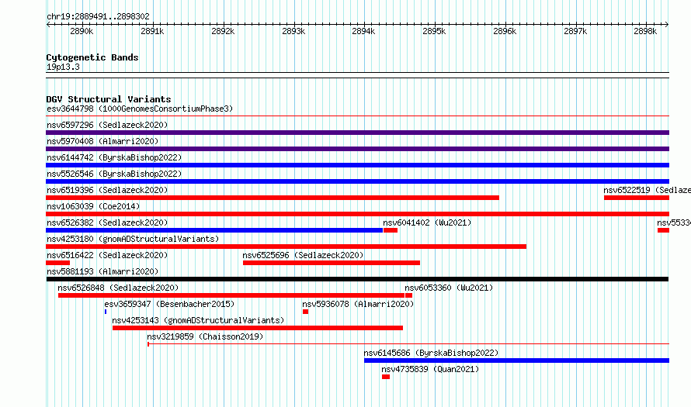Click the Cytogenetic Bands track title

pos(92,57)
